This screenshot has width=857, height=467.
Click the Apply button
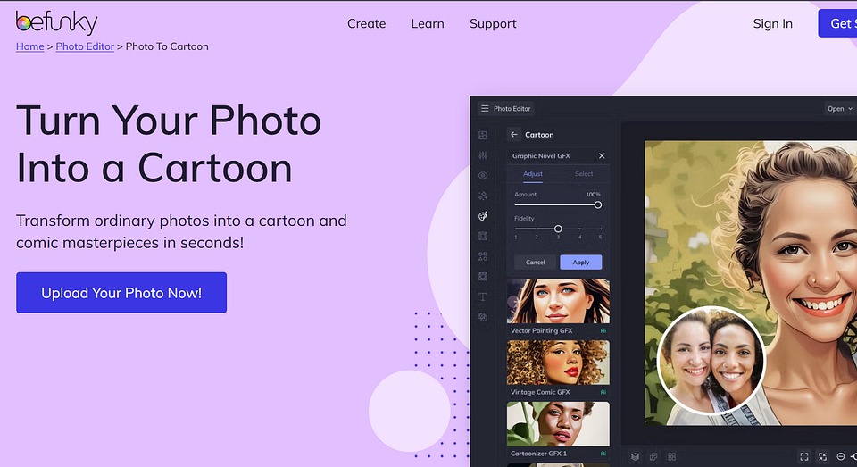point(581,262)
